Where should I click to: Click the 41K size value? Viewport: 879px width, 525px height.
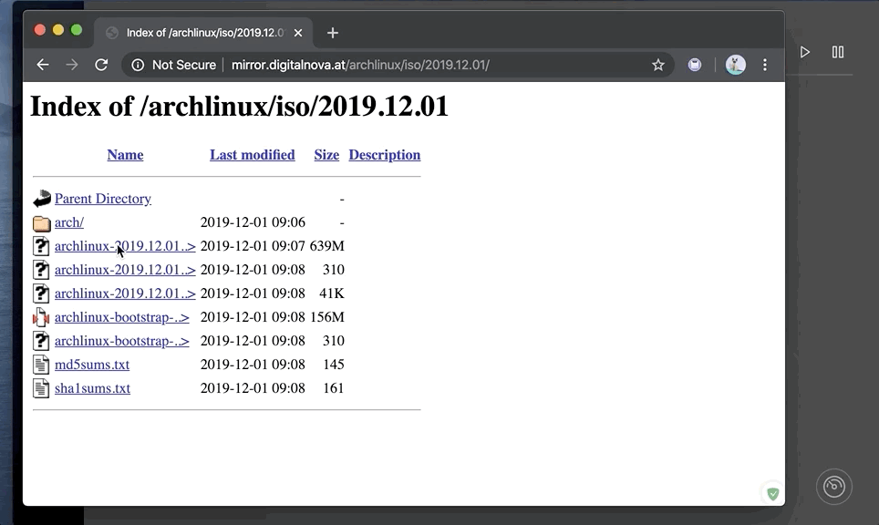pyautogui.click(x=332, y=293)
